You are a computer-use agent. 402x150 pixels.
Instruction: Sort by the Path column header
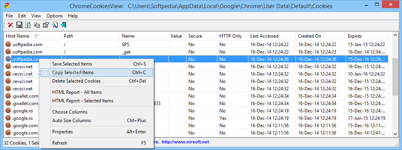(91, 36)
